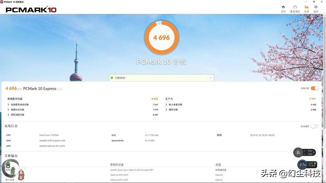
Task: Toggle the 详细分数 switch on results panel
Action: click(315, 88)
